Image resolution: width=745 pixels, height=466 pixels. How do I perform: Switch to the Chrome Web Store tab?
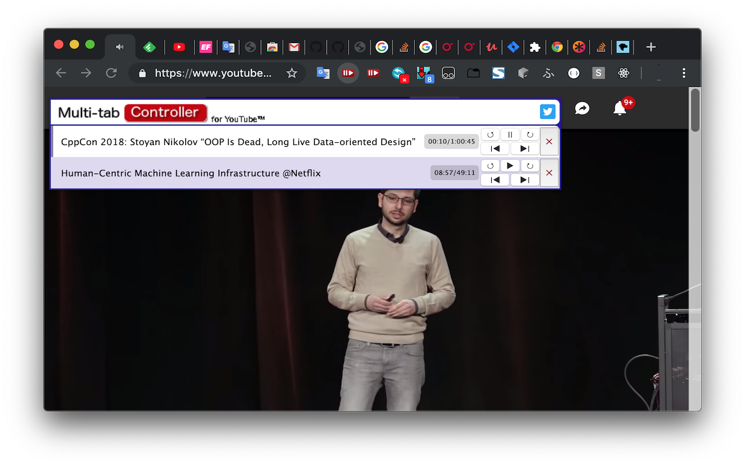click(x=272, y=47)
